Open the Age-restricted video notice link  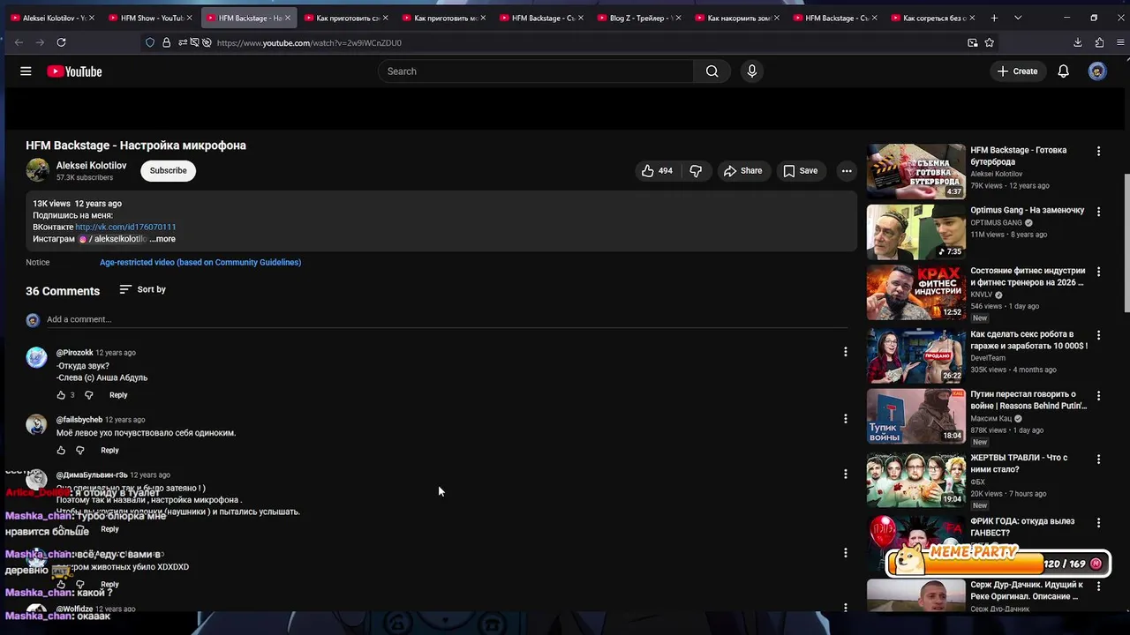click(200, 262)
